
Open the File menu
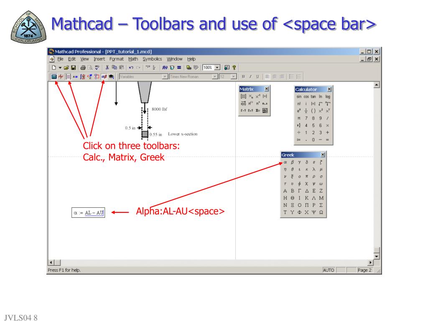(x=60, y=59)
